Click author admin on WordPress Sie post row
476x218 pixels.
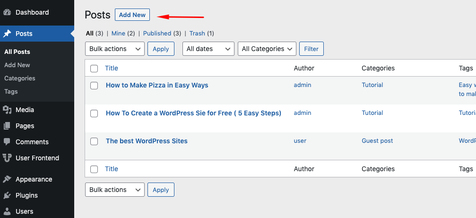pyautogui.click(x=303, y=113)
